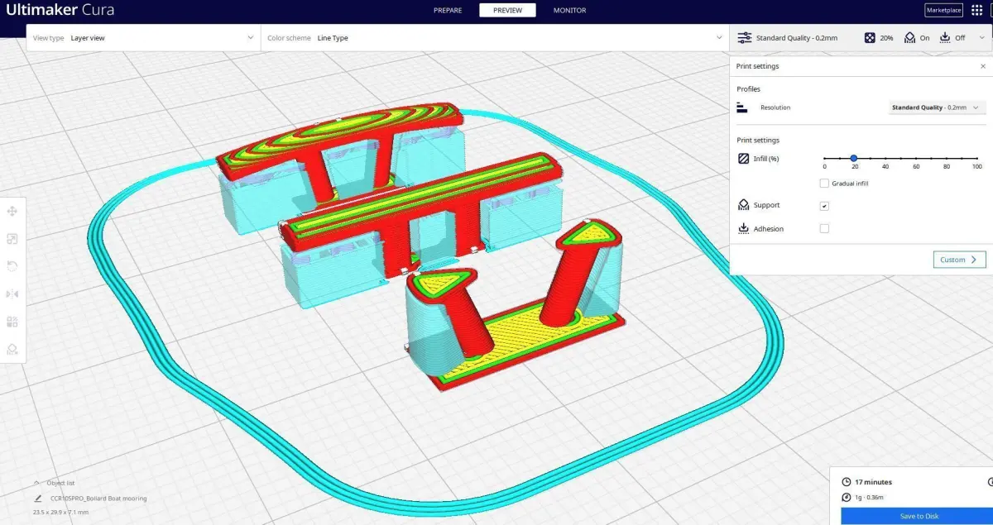Open Per Model Settings tool icon
Viewport: 993px width, 525px height.
click(x=12, y=322)
